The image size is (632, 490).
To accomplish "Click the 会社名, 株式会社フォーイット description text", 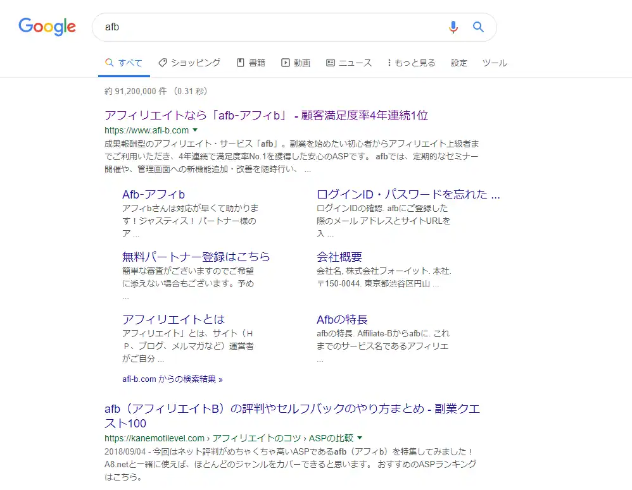I will pyautogui.click(x=384, y=277).
